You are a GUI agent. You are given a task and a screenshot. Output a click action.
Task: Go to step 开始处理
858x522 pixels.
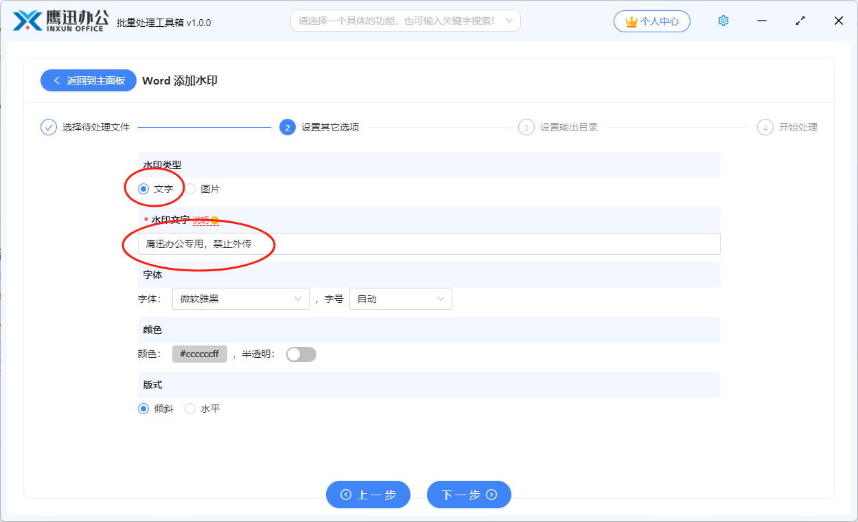click(798, 127)
